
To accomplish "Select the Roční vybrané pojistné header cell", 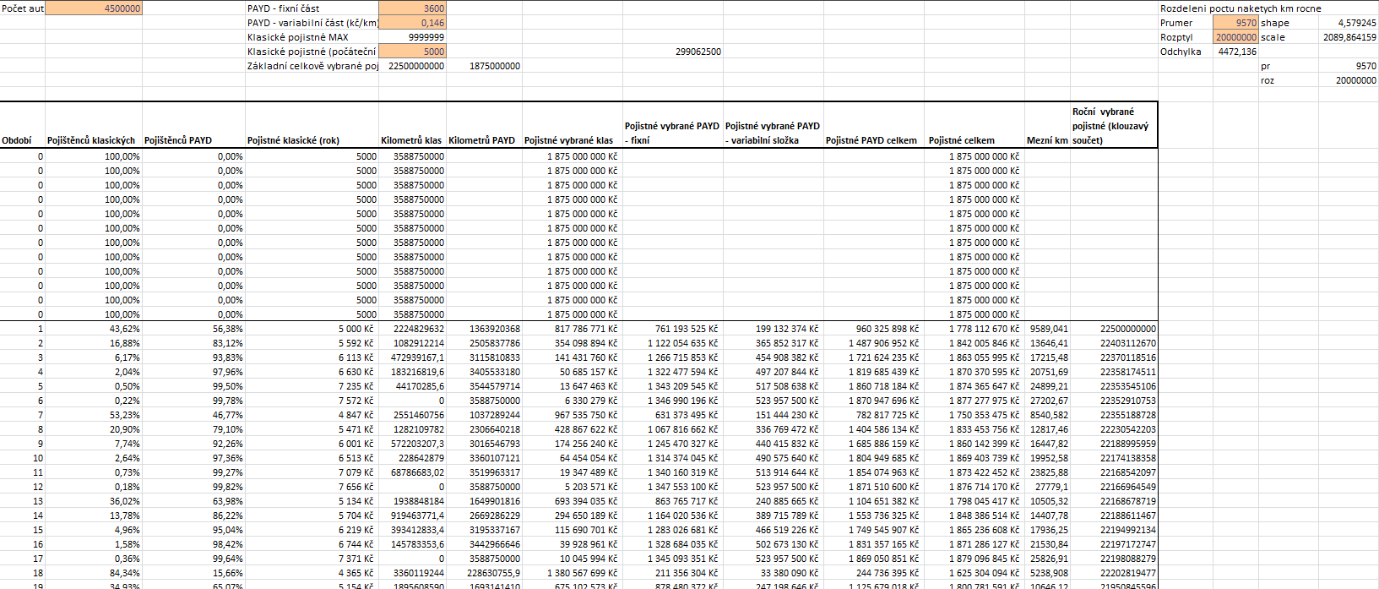I will pyautogui.click(x=1111, y=126).
